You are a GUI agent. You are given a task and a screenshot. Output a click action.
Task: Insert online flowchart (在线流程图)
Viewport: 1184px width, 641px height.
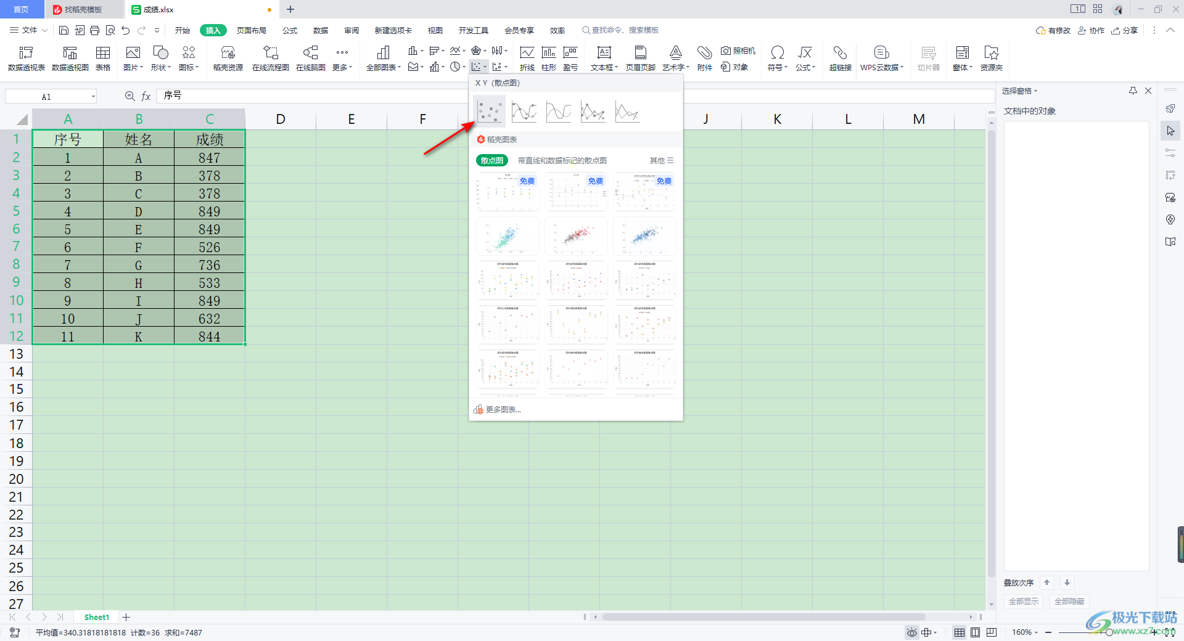coord(271,59)
